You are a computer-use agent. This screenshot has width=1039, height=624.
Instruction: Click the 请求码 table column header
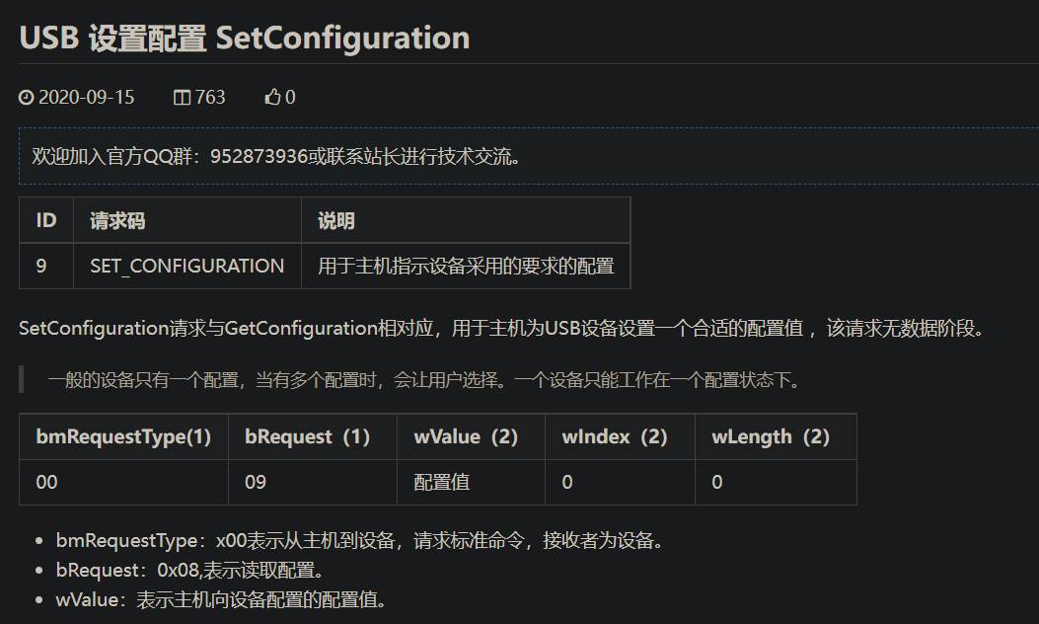click(117, 220)
